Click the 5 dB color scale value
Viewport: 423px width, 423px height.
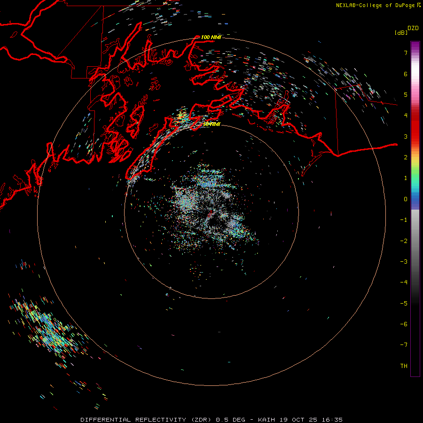406,94
